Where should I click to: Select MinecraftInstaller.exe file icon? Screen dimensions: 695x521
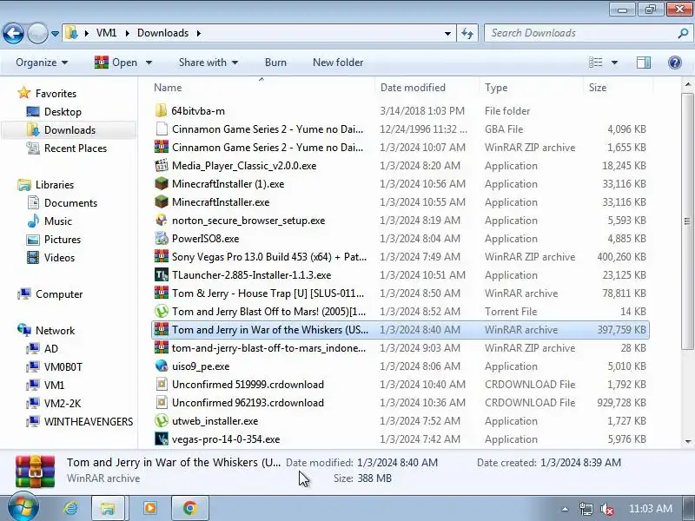point(162,201)
